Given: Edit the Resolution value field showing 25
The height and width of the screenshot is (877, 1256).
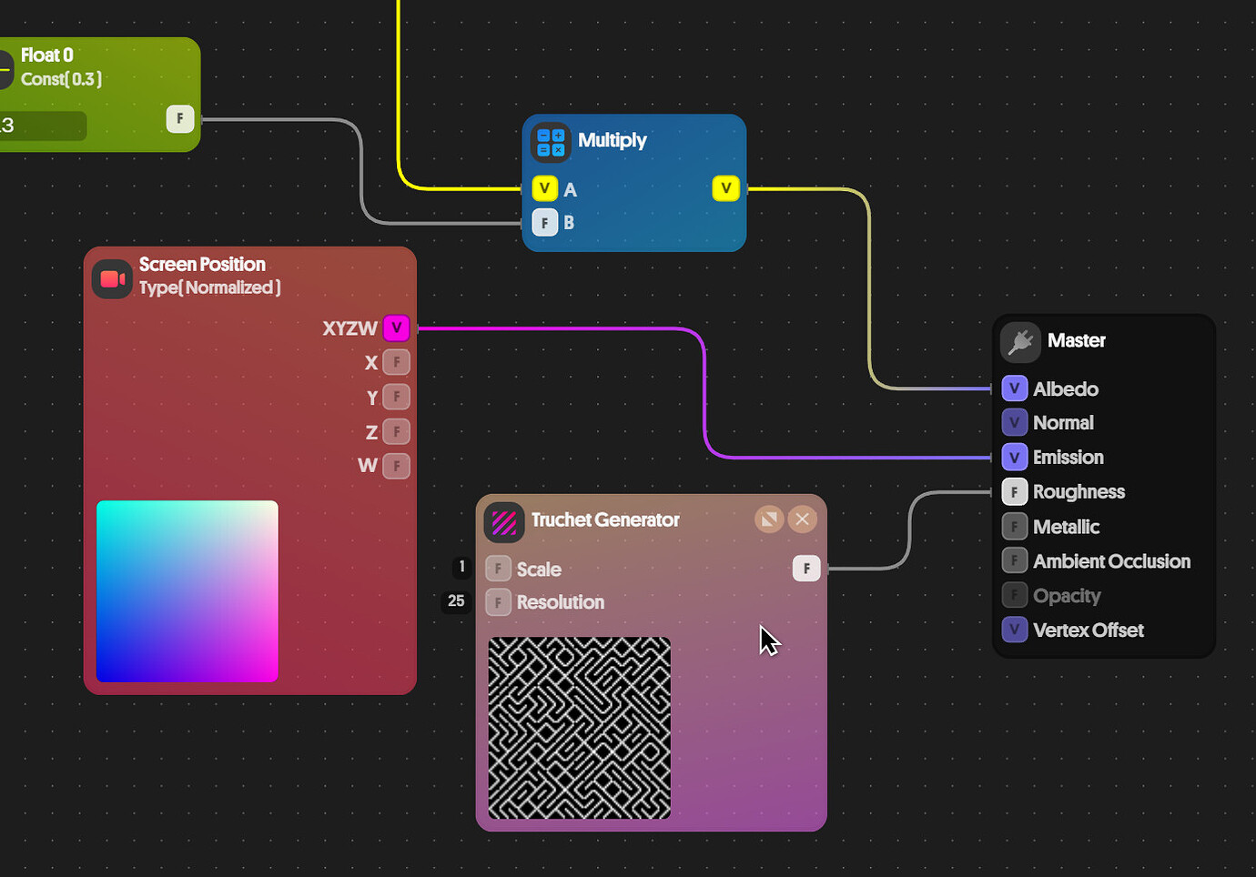Looking at the screenshot, I should pyautogui.click(x=455, y=600).
